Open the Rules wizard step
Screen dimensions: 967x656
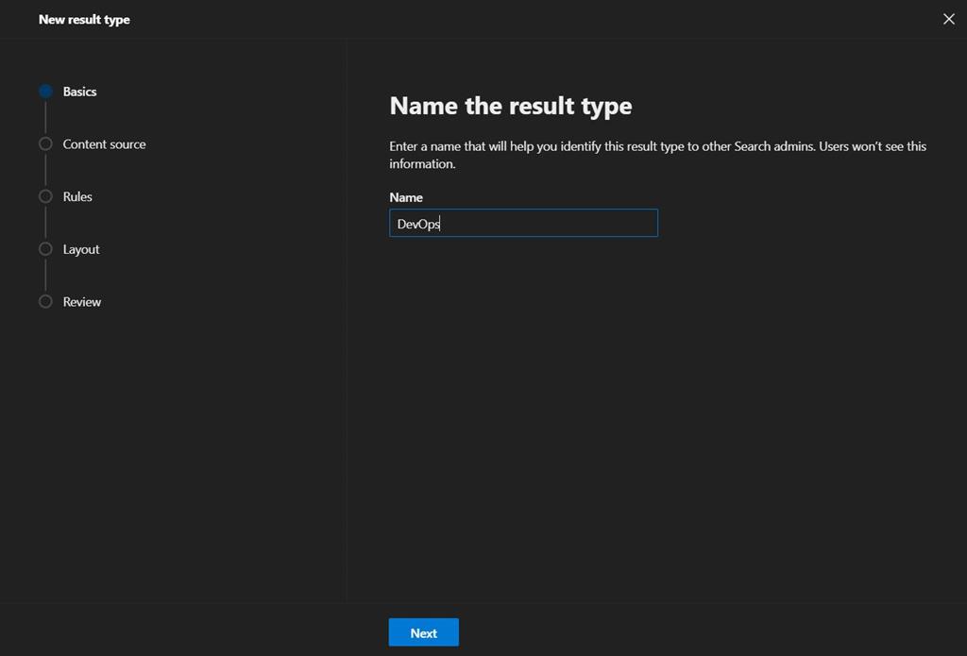tap(76, 196)
